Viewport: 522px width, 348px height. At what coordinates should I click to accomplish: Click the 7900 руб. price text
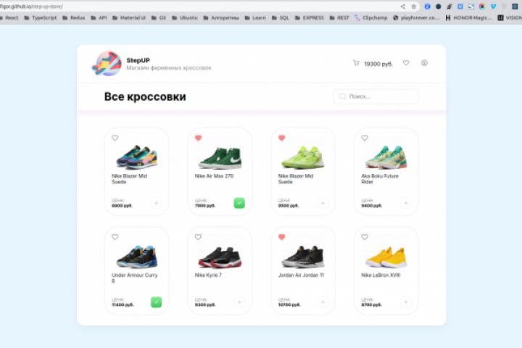(x=204, y=206)
